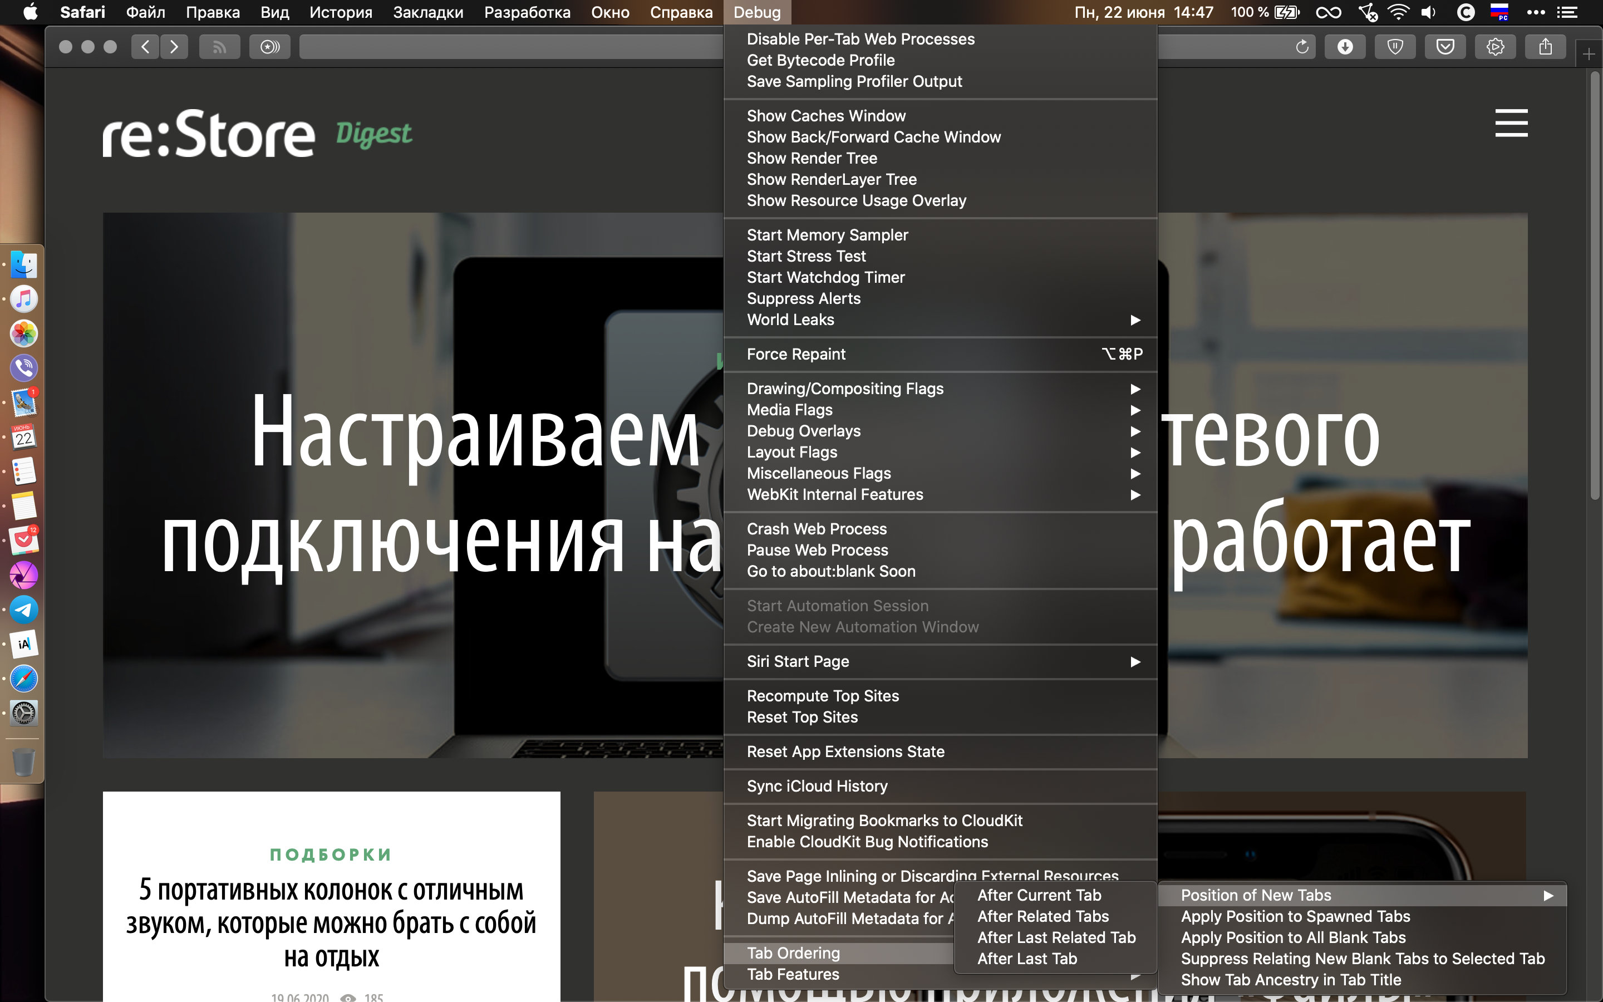Click the Share toolbar icon
The image size is (1603, 1002).
pos(1545,46)
